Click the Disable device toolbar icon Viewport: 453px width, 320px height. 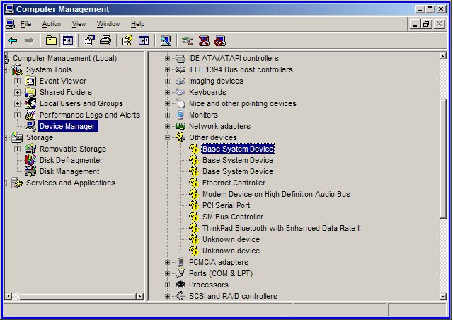220,40
